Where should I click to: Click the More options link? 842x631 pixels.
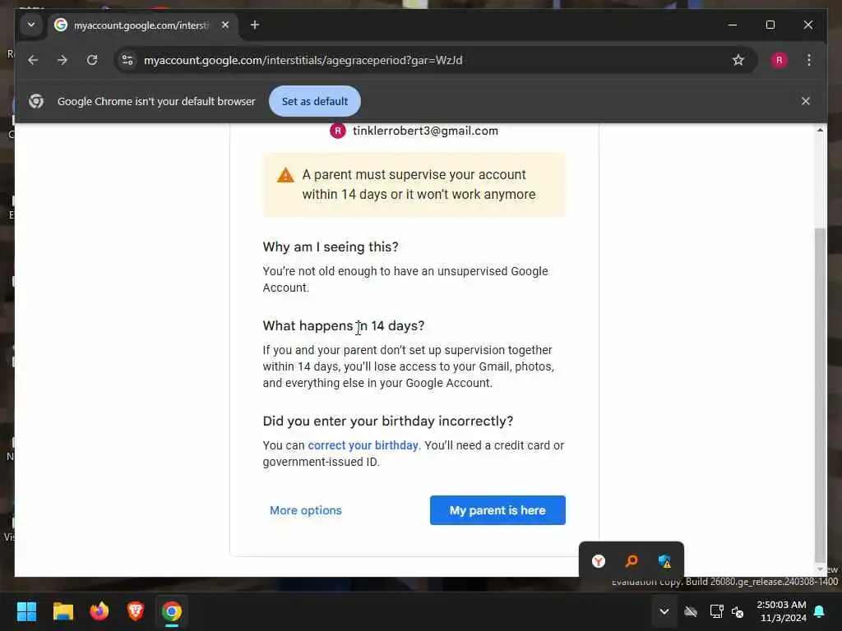306,510
